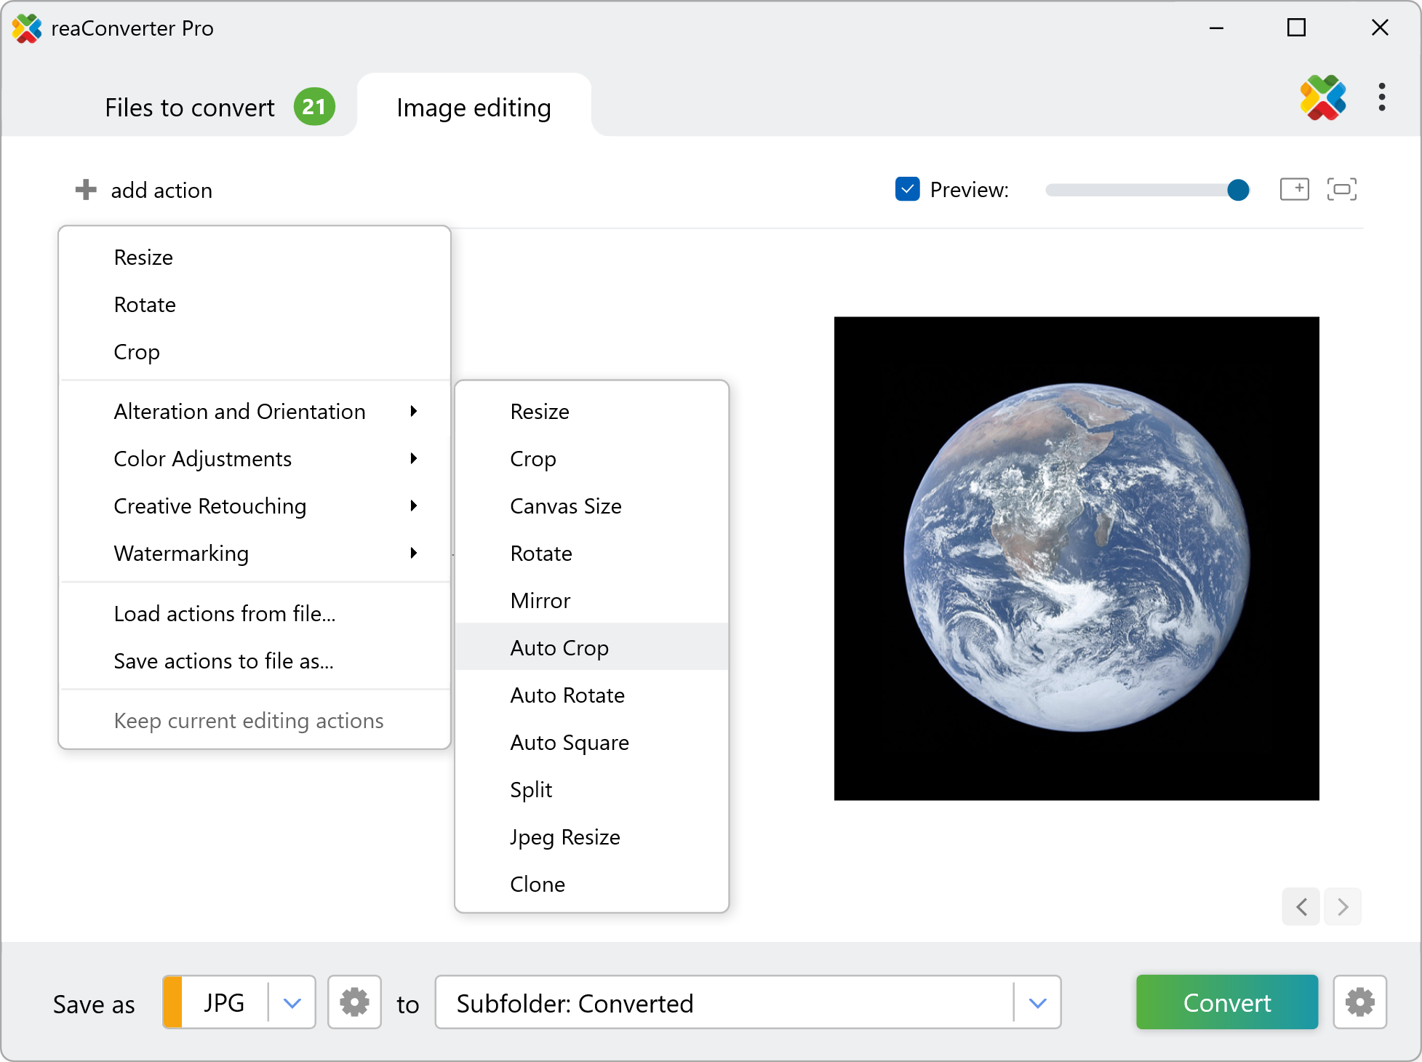Click the reaConverter logo at top right
The width and height of the screenshot is (1422, 1062).
pos(1322,97)
